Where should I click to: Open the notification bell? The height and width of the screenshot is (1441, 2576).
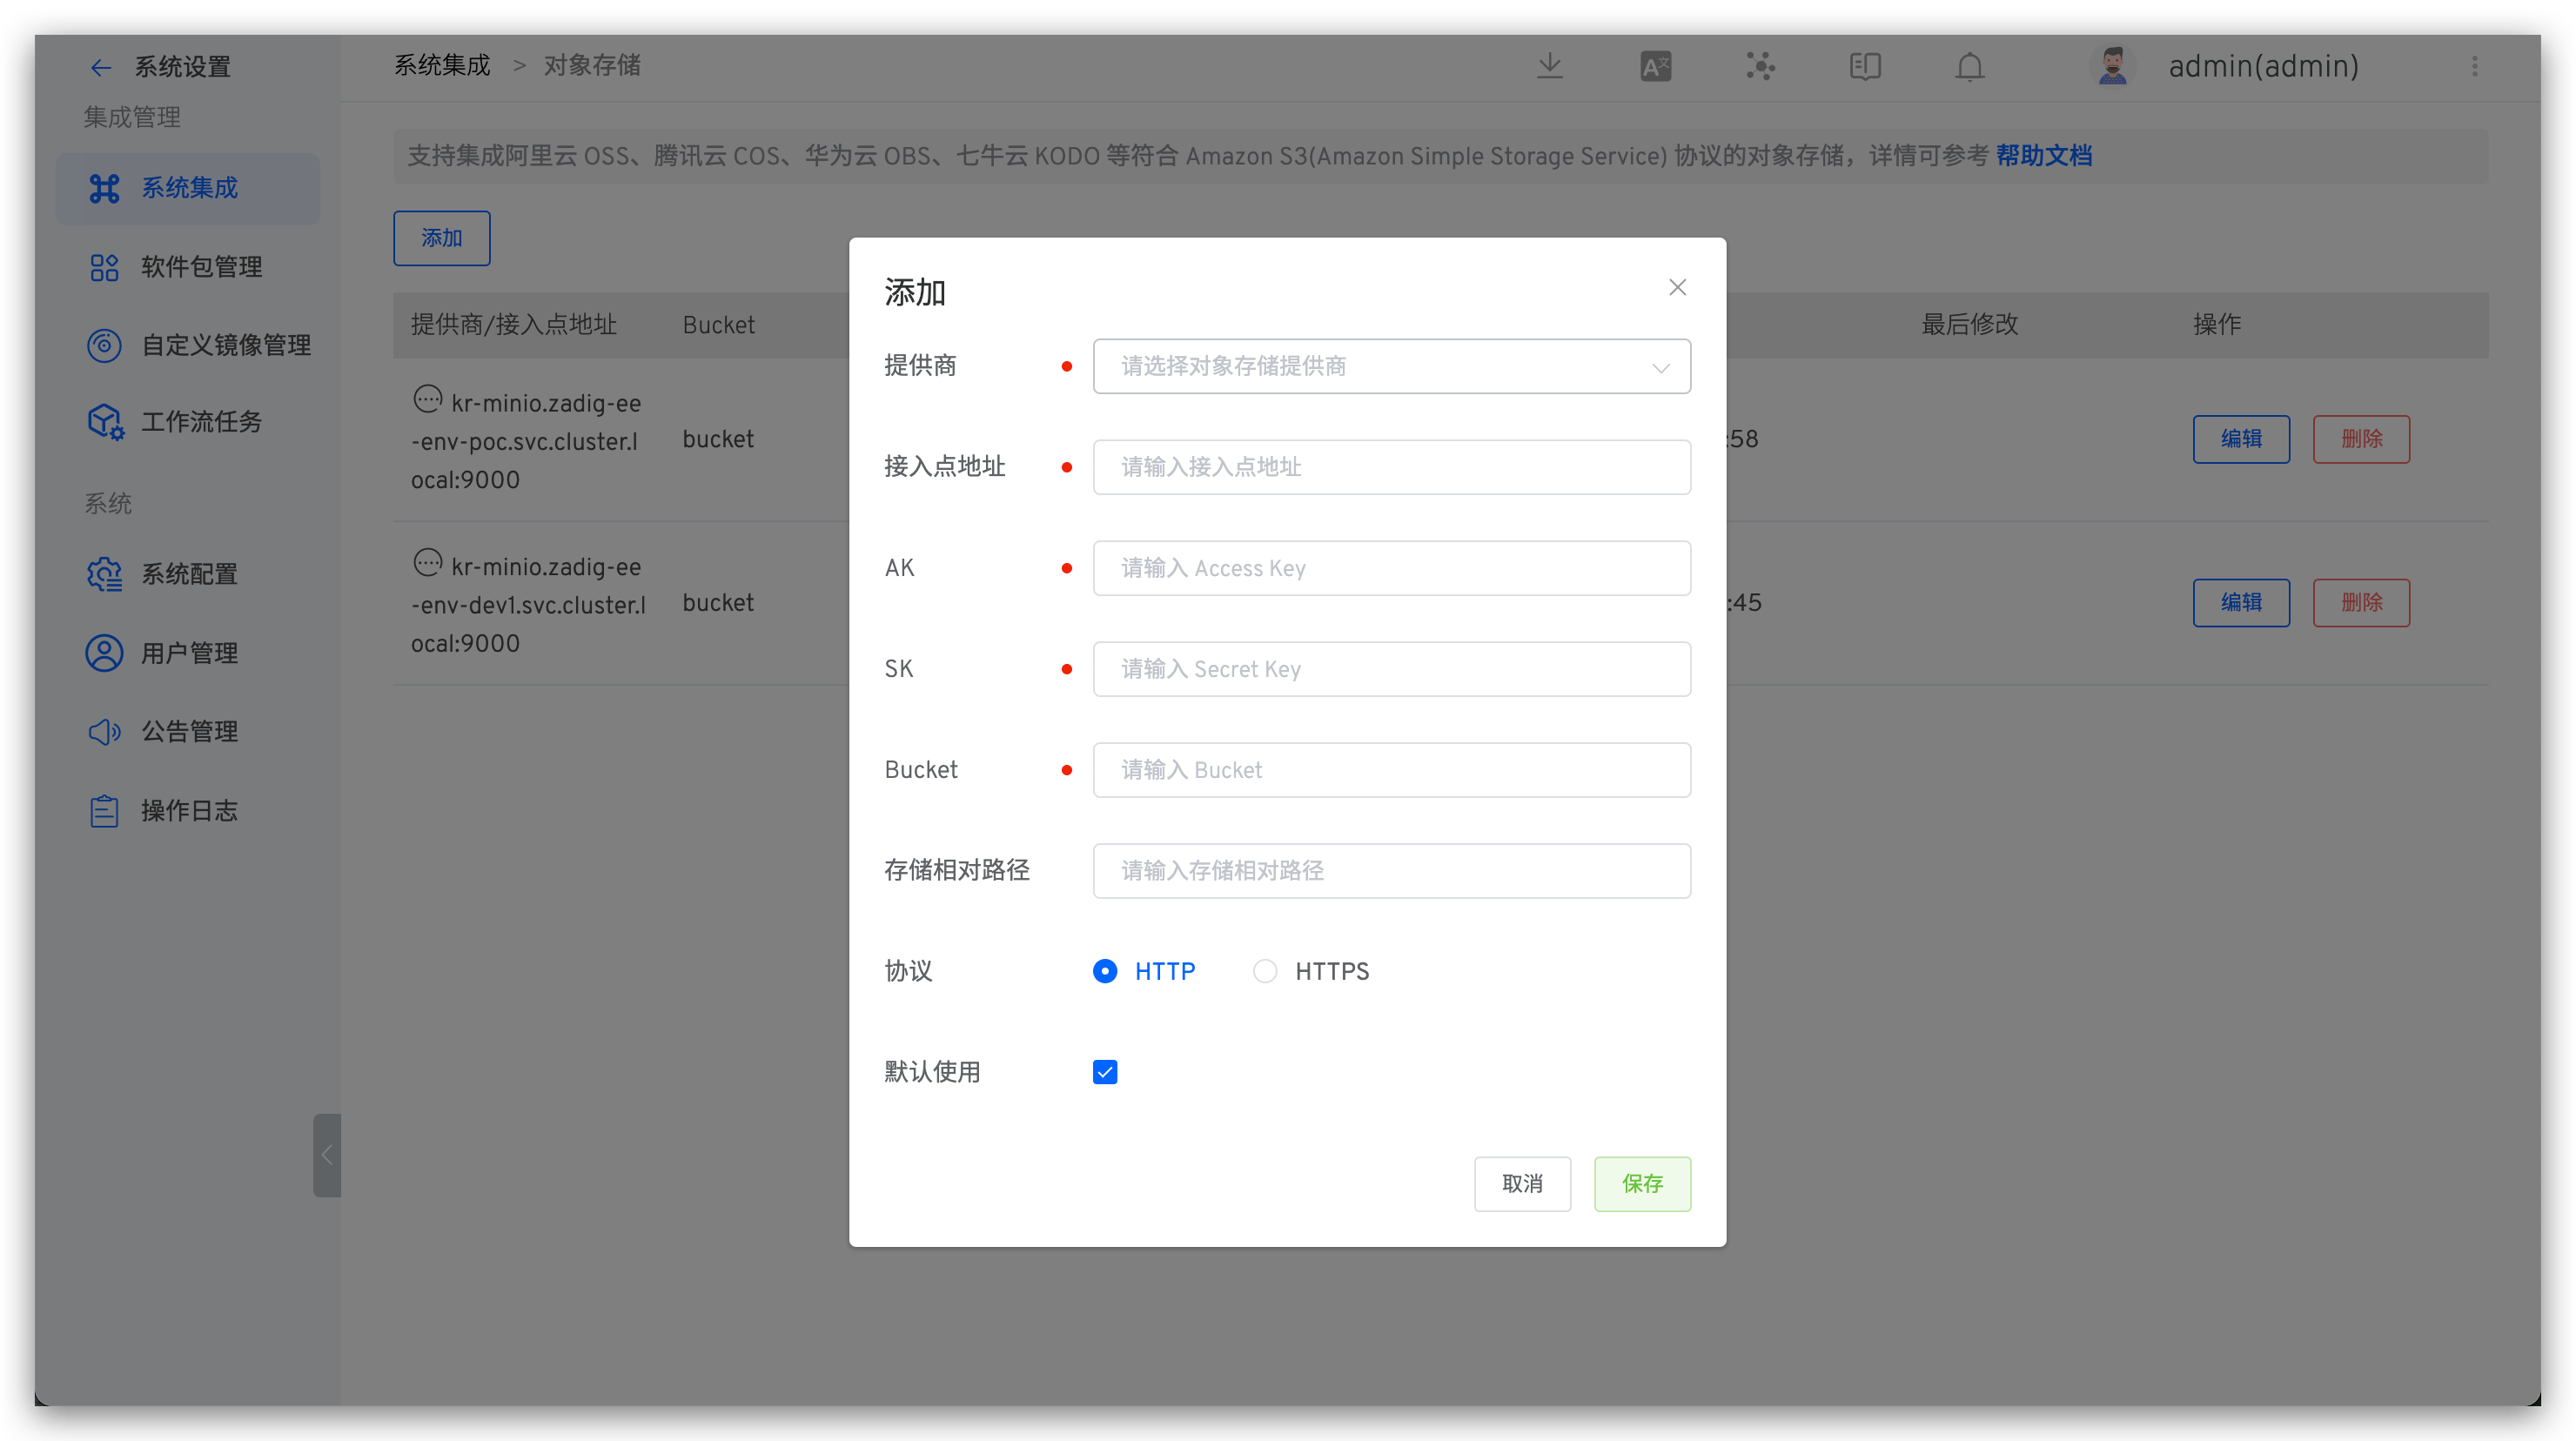pyautogui.click(x=1969, y=66)
